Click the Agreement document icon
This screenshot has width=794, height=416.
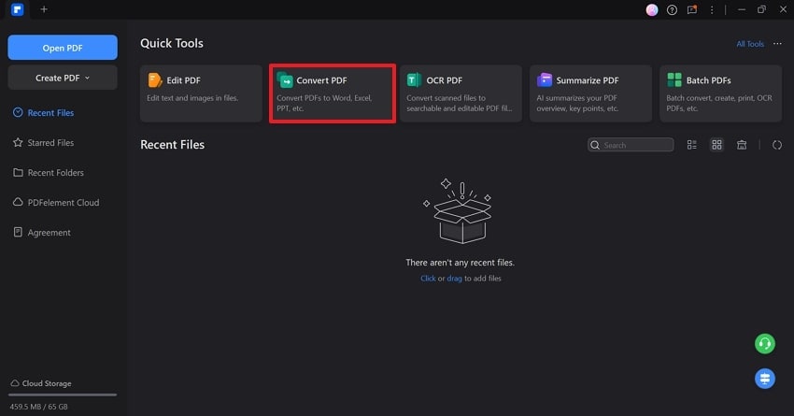click(x=18, y=232)
